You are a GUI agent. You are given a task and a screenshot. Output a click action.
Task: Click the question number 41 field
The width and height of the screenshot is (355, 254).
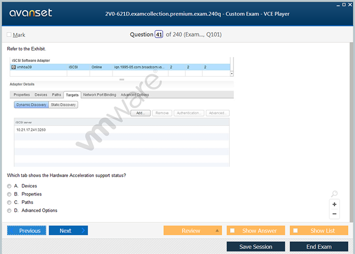159,35
